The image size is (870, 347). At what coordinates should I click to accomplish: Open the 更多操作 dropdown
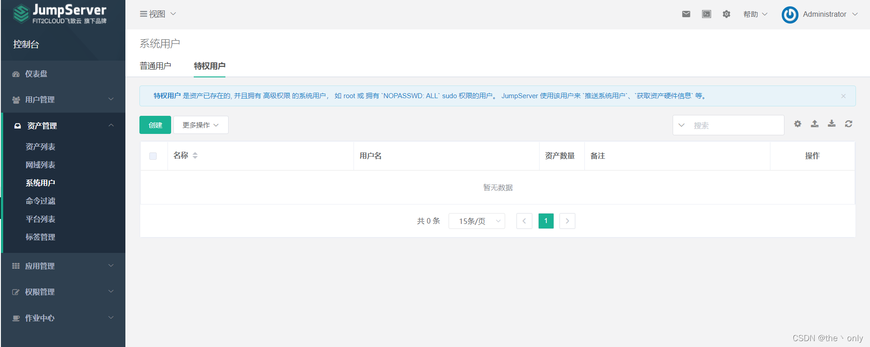click(x=201, y=125)
